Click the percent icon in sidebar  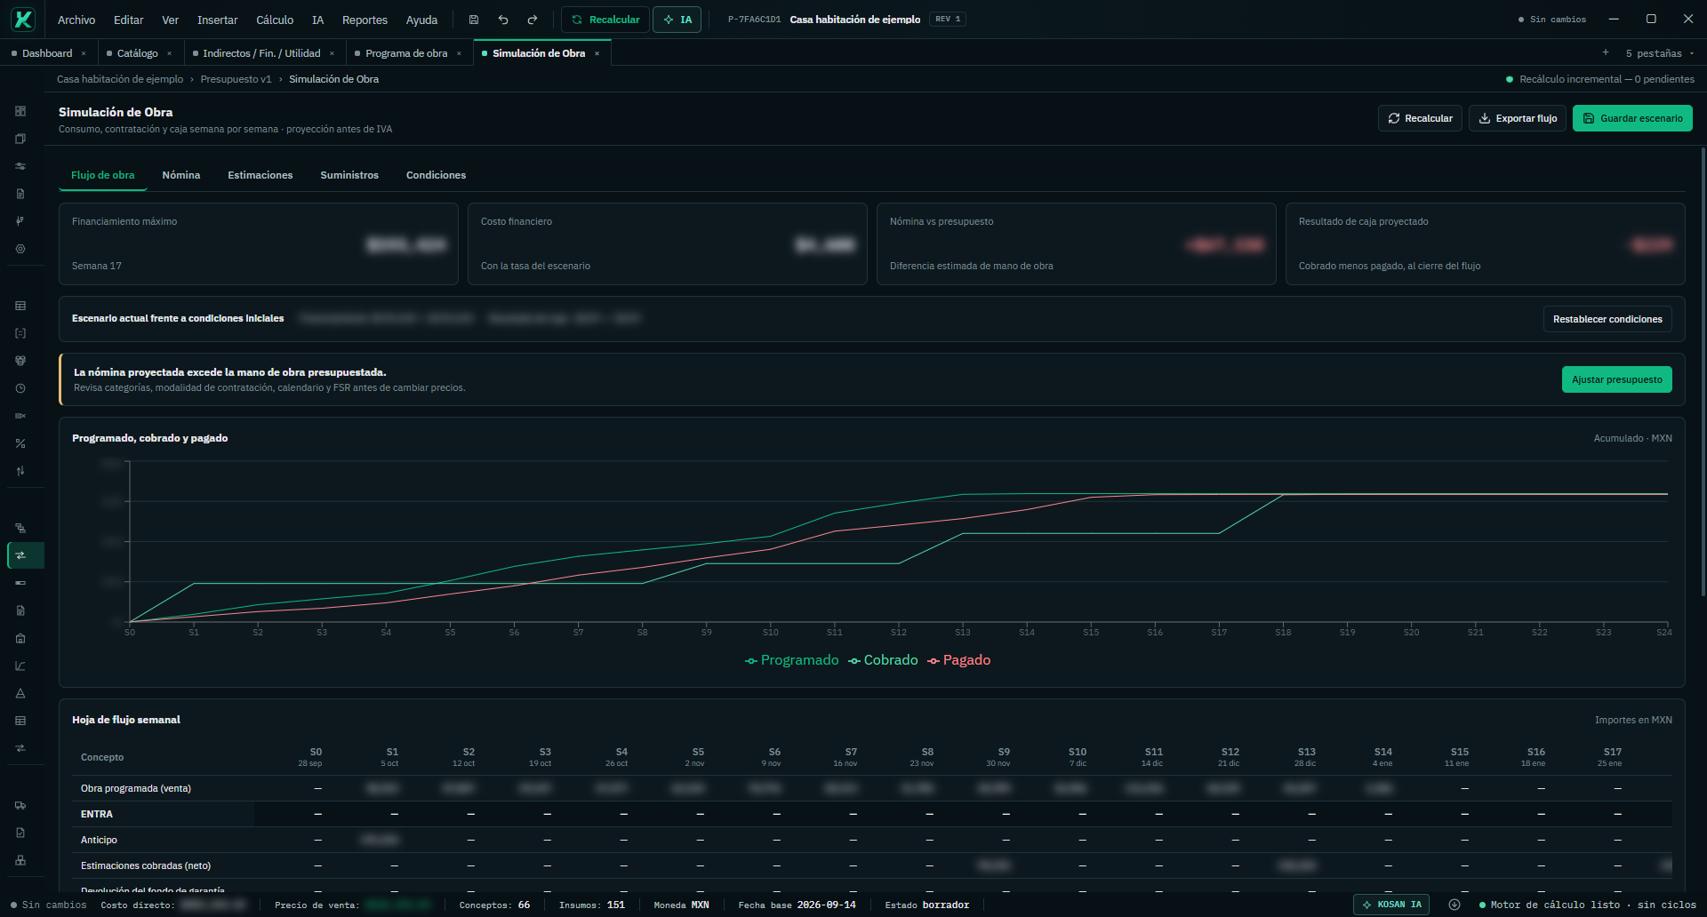click(x=20, y=443)
